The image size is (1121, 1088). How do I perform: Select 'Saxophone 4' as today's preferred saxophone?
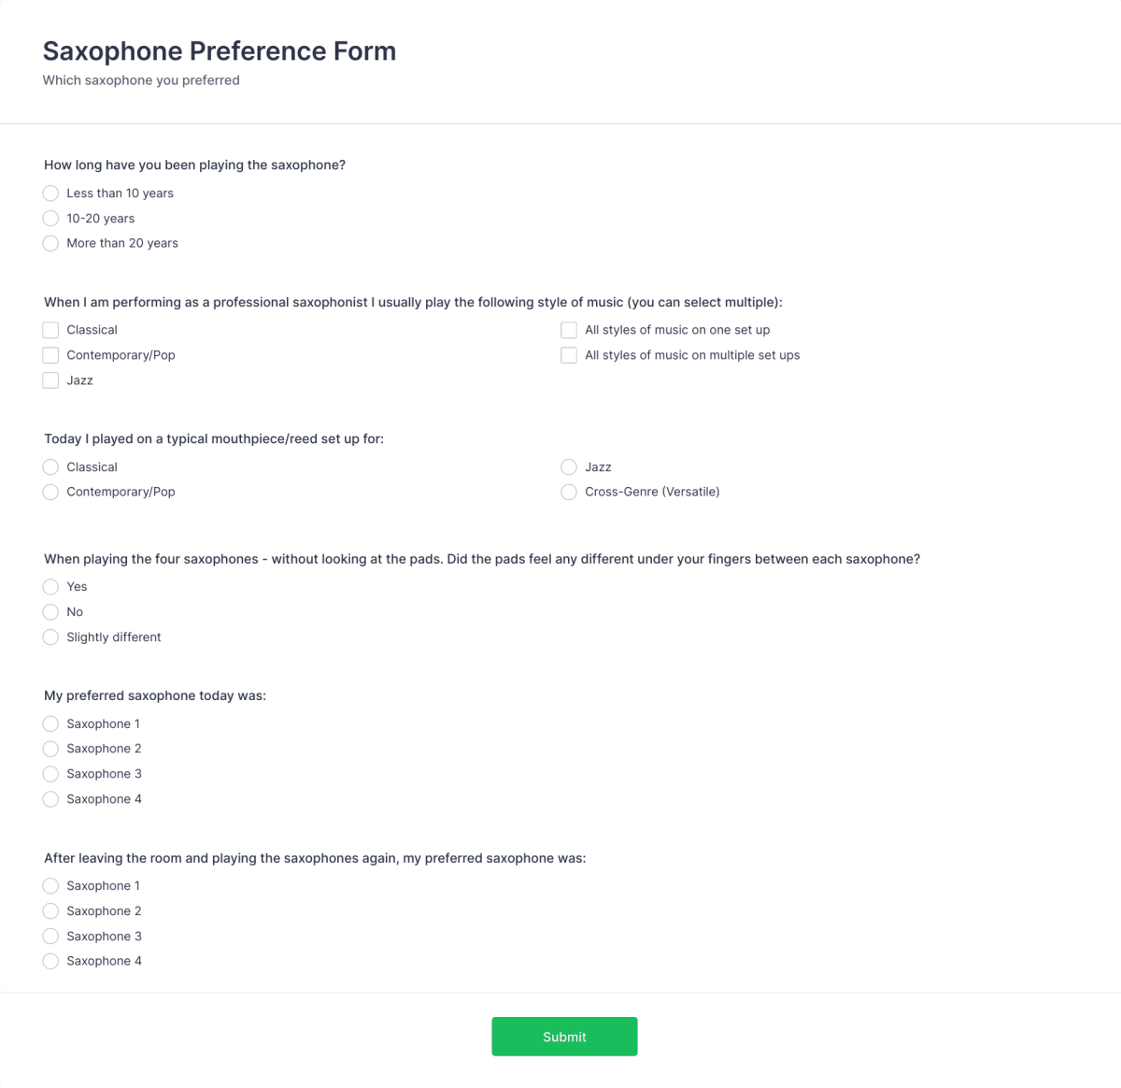pyautogui.click(x=50, y=799)
